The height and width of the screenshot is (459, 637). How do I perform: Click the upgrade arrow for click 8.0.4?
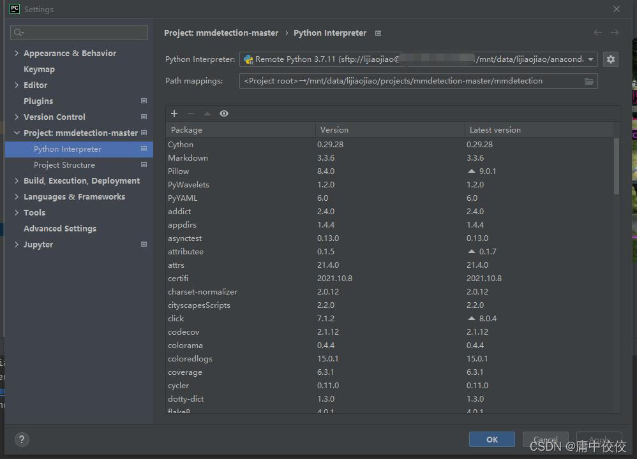(x=471, y=318)
